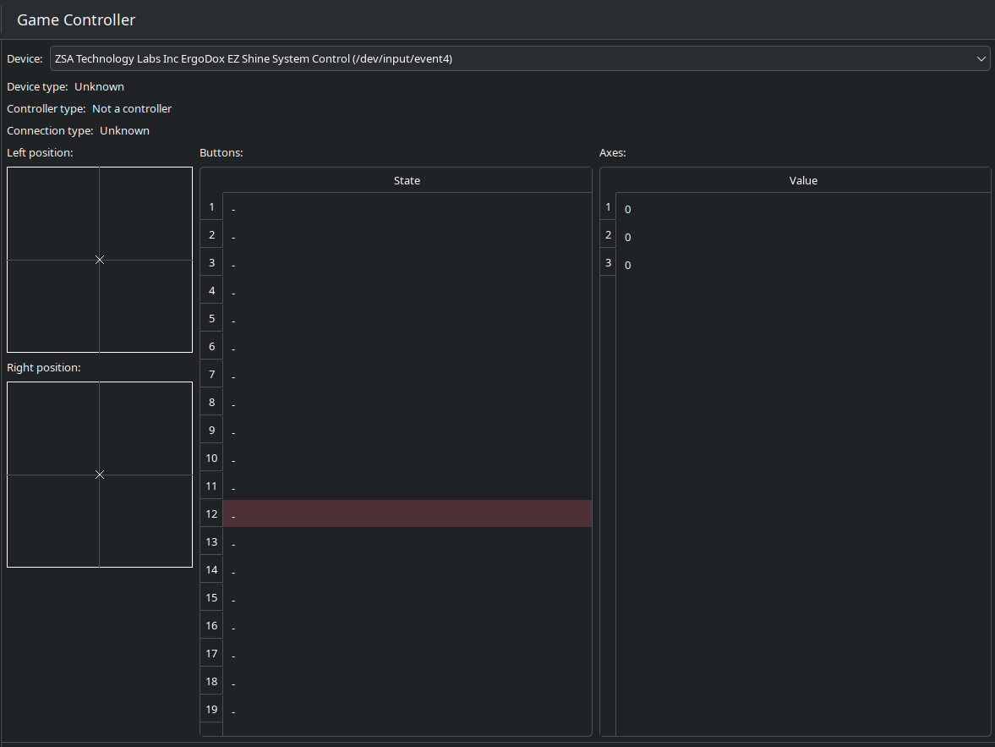The height and width of the screenshot is (747, 995).
Task: Click the state cell for button 14
Action: click(407, 570)
